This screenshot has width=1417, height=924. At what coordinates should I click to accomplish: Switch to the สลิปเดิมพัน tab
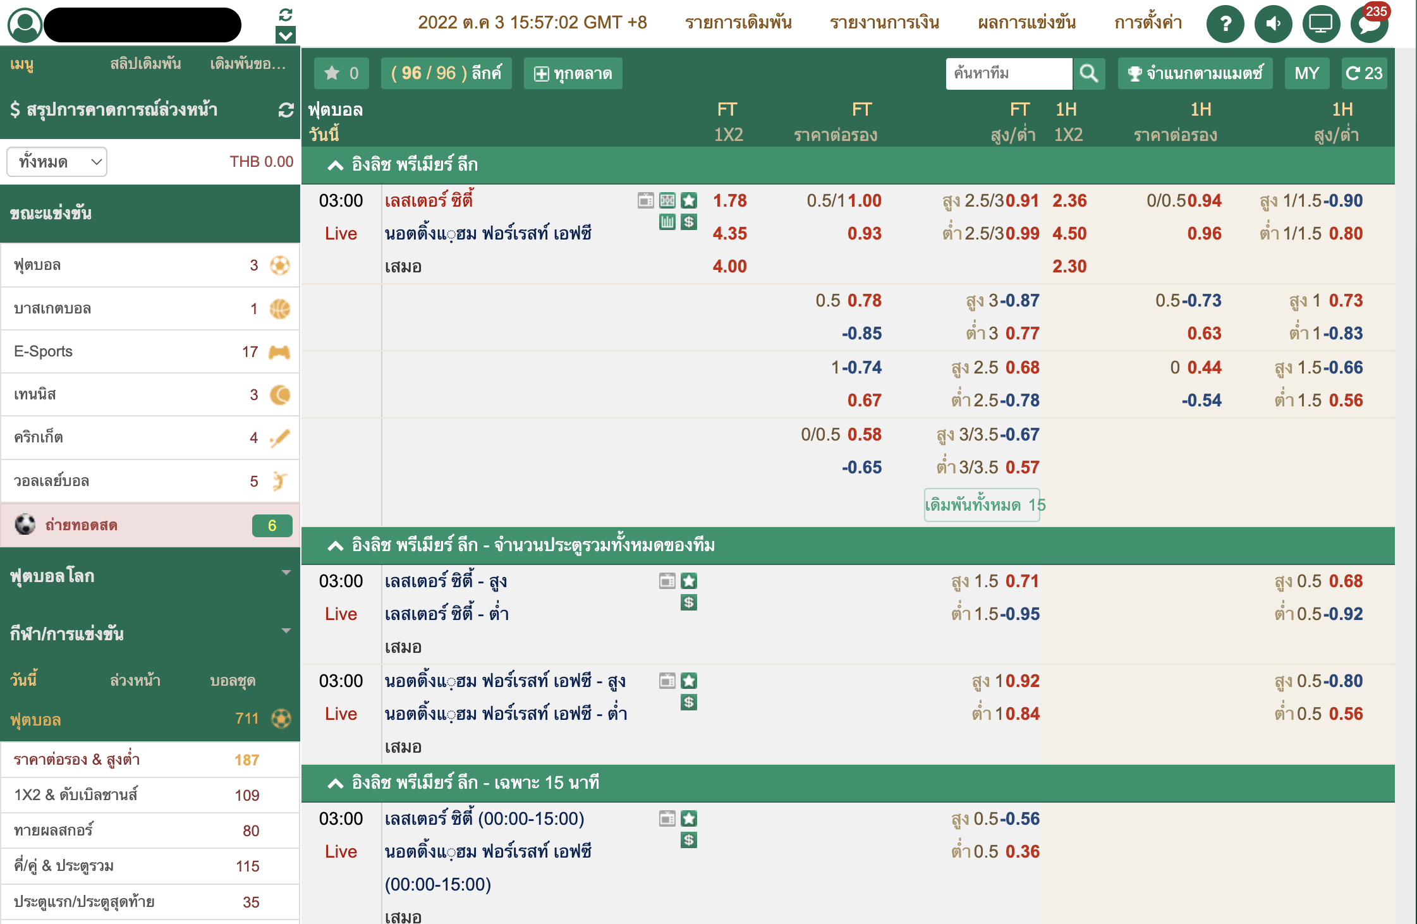(145, 64)
